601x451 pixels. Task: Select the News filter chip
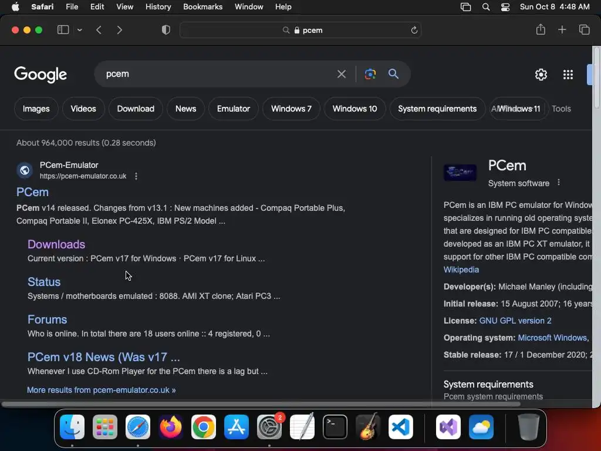coord(186,109)
